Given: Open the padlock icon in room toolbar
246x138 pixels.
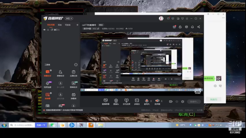Looking at the screenshot, I should pos(180,27).
